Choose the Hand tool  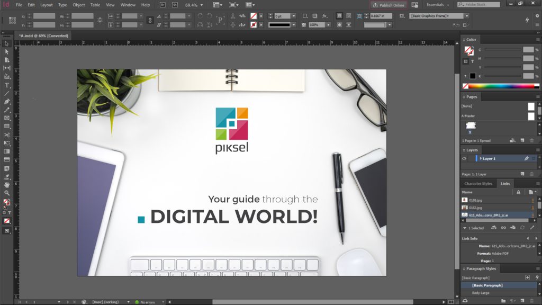click(7, 185)
